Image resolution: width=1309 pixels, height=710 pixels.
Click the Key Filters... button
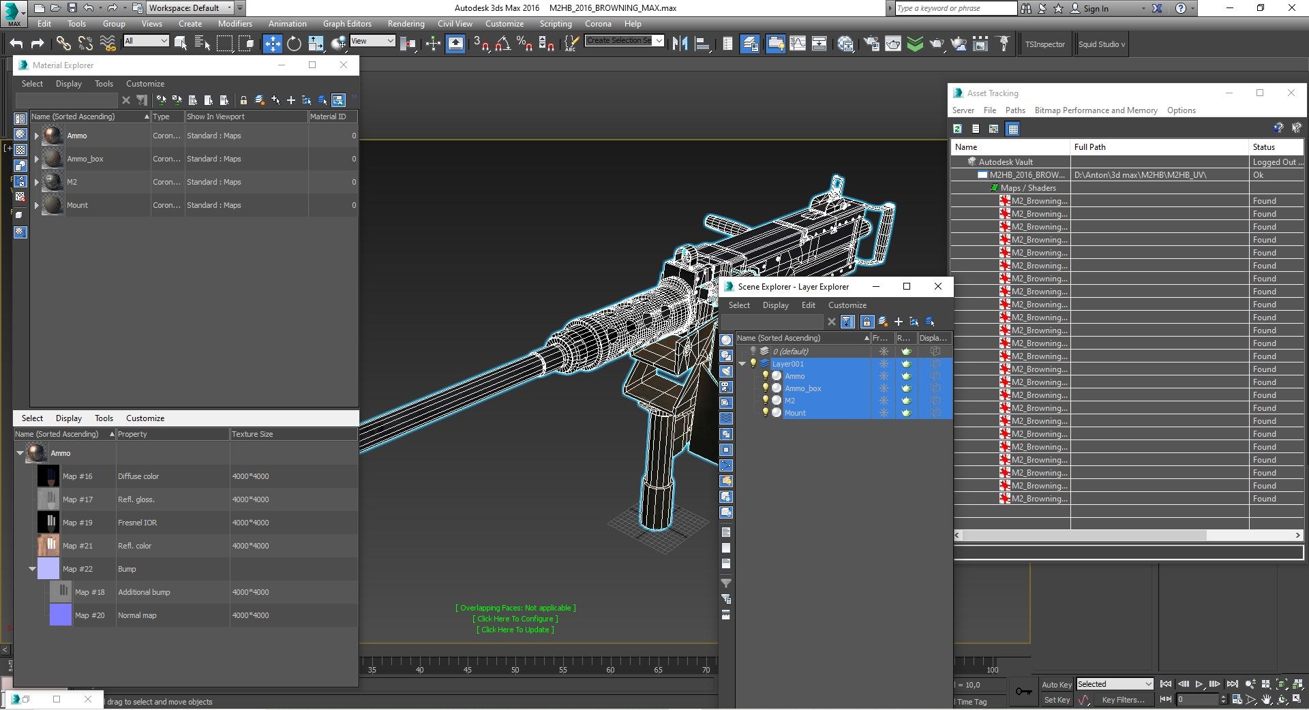1122,700
